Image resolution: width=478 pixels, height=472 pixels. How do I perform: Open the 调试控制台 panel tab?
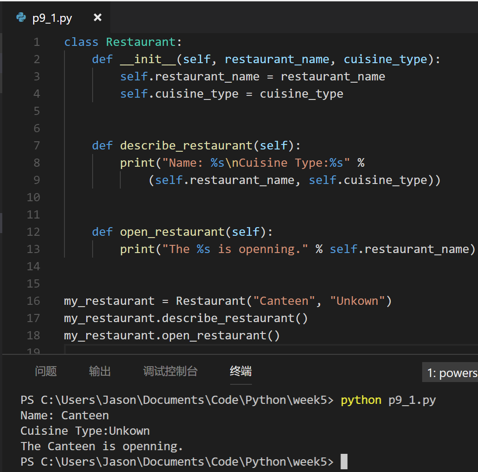170,371
